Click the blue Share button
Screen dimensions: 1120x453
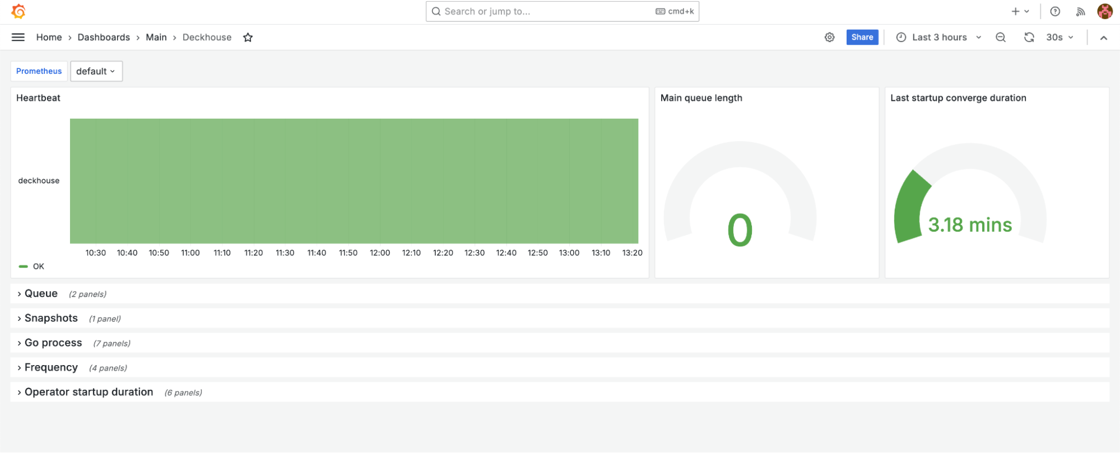point(862,38)
